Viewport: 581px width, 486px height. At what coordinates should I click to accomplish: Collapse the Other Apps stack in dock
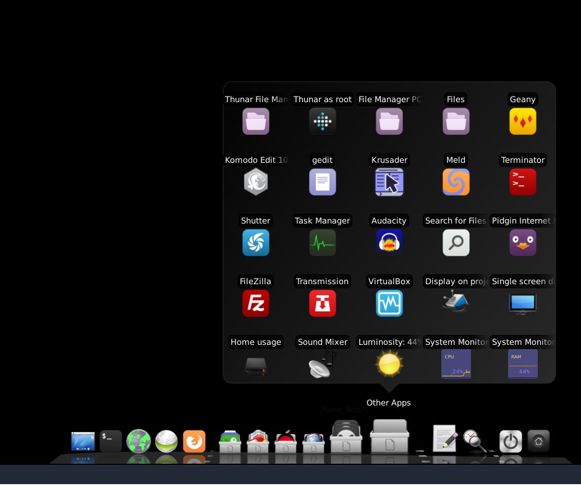pos(389,436)
